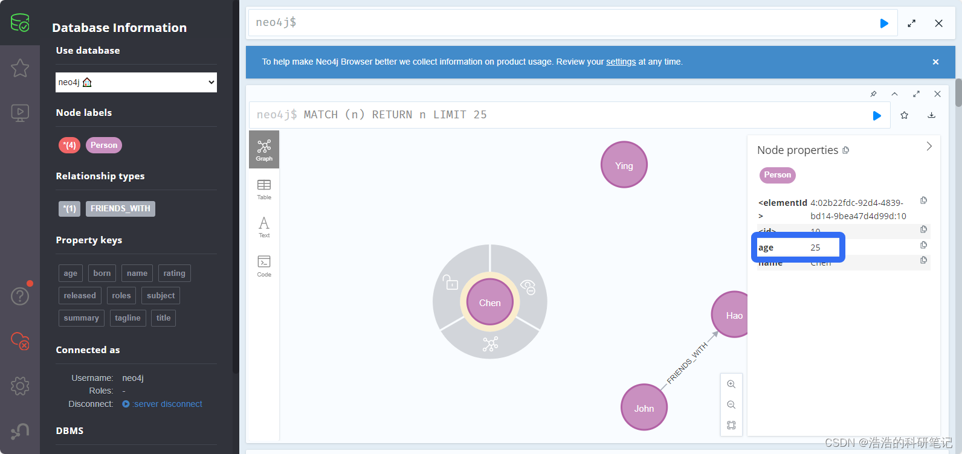Collapse Node properties panel with chevron

[x=929, y=146]
